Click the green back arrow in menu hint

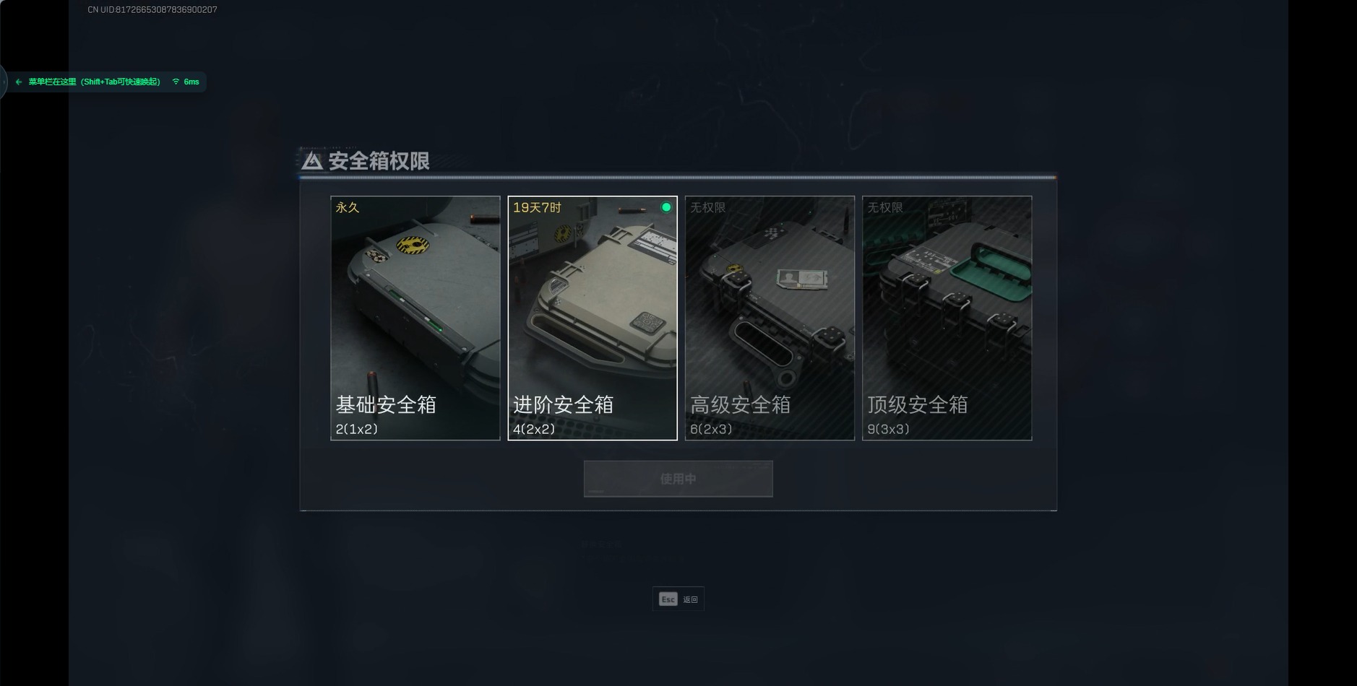pyautogui.click(x=19, y=82)
